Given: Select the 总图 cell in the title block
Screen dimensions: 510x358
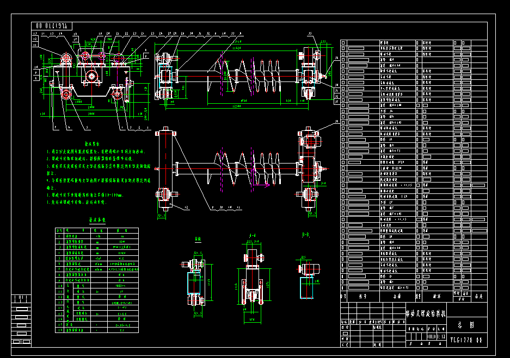Looking at the screenshot, I should point(466,326).
